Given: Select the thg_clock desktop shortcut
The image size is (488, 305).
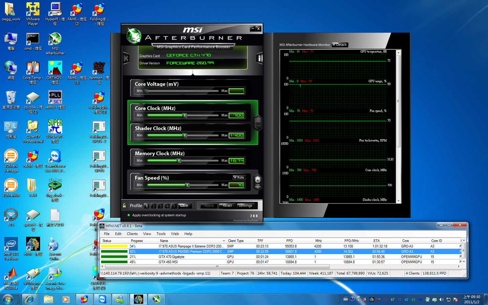Looking at the screenshot, I should tap(55, 190).
